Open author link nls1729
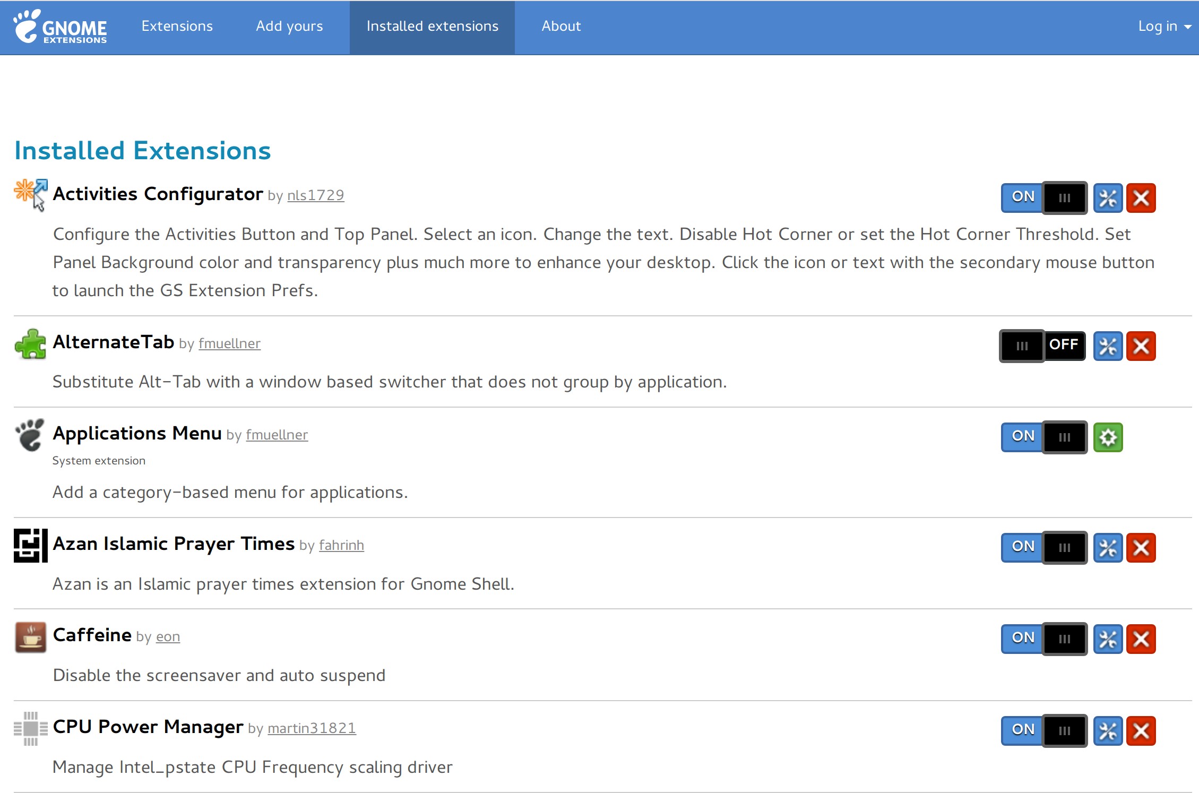 click(x=315, y=195)
